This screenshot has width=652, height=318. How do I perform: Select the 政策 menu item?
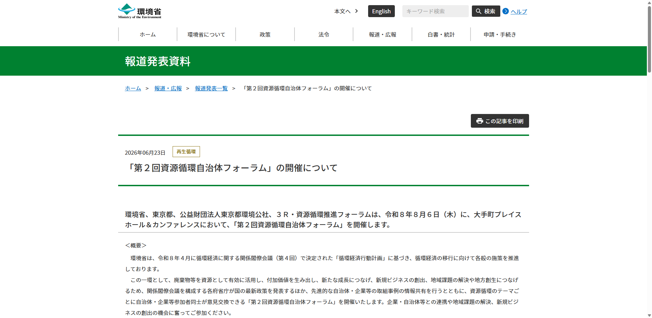pos(265,34)
